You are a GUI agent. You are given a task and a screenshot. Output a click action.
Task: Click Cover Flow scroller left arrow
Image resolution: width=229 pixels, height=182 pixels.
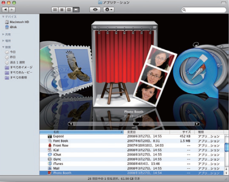point(71,124)
